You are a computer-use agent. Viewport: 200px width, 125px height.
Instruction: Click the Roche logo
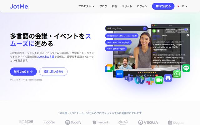click(123, 122)
